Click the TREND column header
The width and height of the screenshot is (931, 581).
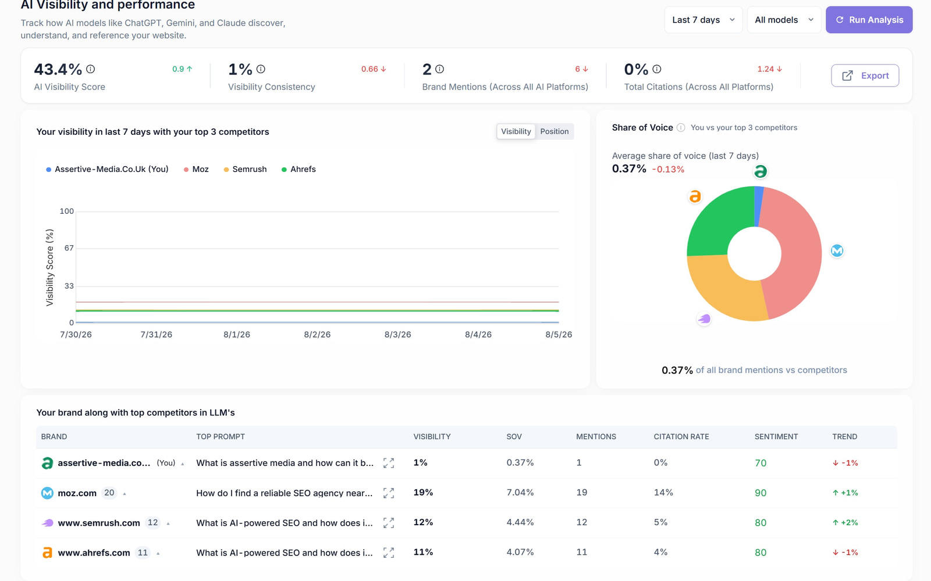coord(844,436)
